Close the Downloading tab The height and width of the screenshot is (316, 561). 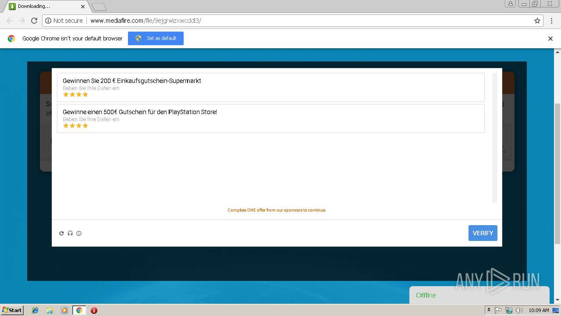[83, 7]
